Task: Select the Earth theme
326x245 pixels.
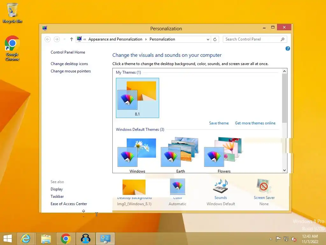Action: pos(181,155)
